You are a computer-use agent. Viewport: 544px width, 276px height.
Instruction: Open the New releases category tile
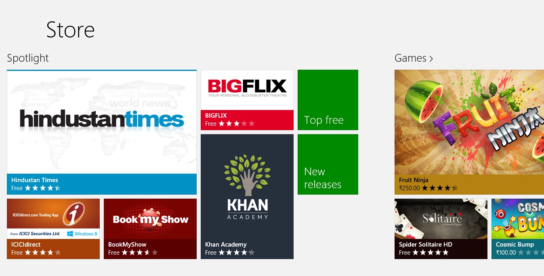click(x=328, y=164)
